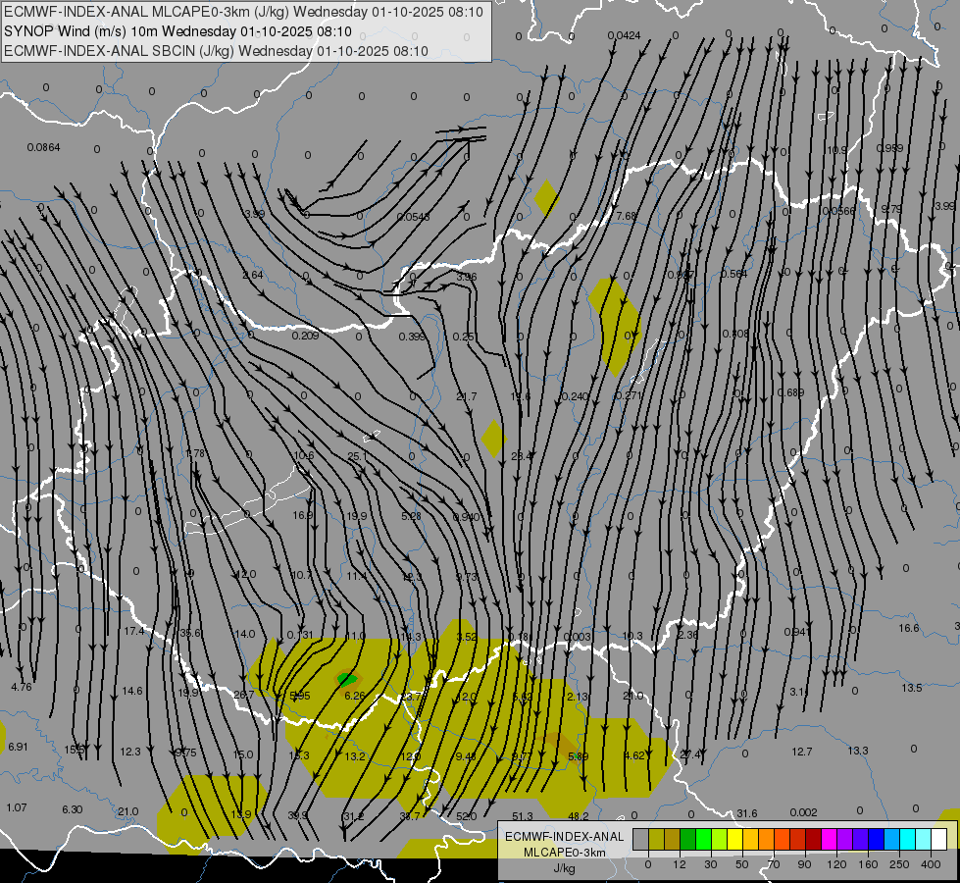Click the map value 23.4

coord(521,456)
